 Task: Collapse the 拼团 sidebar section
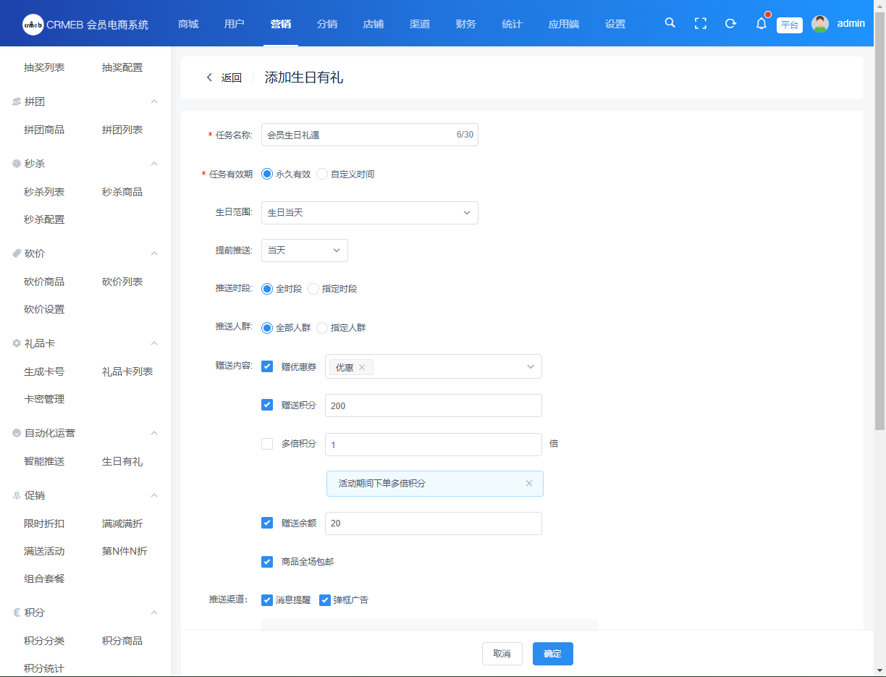(x=154, y=102)
